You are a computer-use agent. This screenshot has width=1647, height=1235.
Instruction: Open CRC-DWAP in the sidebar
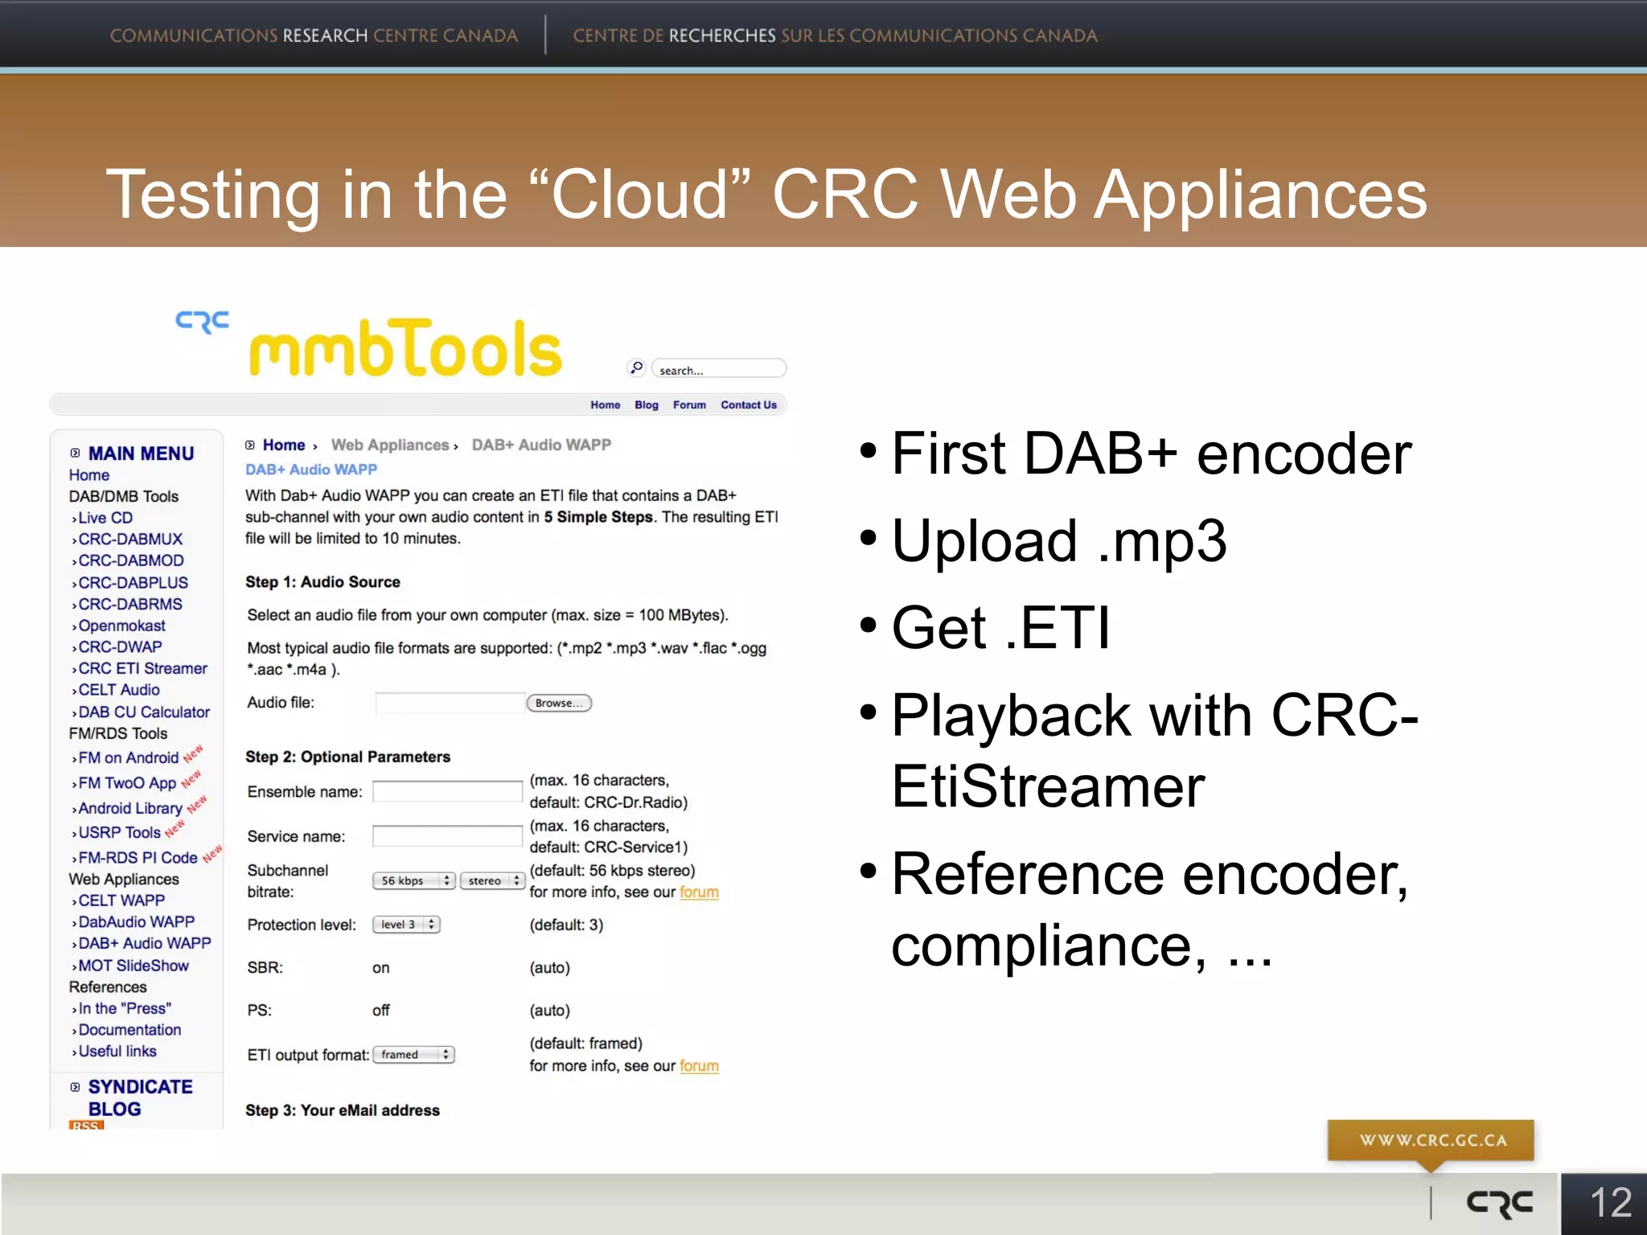click(119, 646)
